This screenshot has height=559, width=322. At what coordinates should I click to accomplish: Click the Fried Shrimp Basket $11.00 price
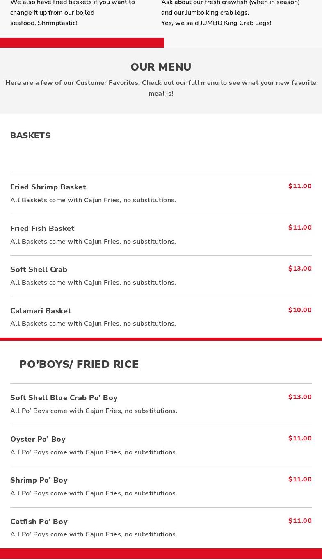(300, 186)
